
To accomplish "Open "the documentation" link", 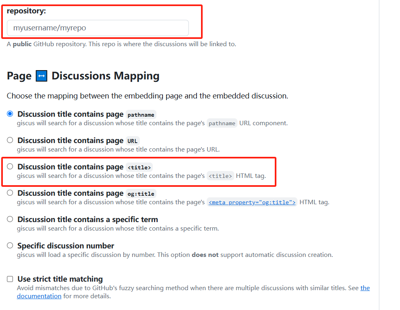I will [39, 296].
